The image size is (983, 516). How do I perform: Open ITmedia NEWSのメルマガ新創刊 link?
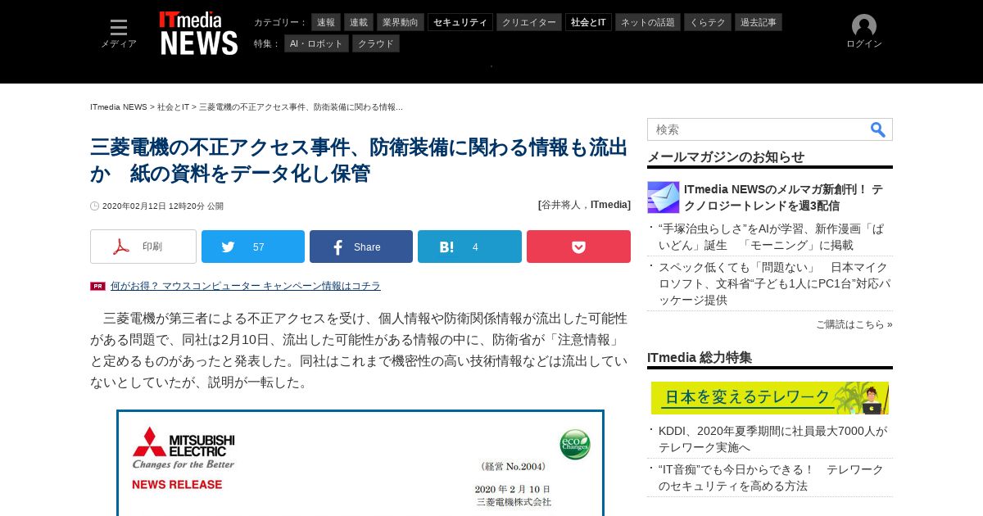point(784,197)
